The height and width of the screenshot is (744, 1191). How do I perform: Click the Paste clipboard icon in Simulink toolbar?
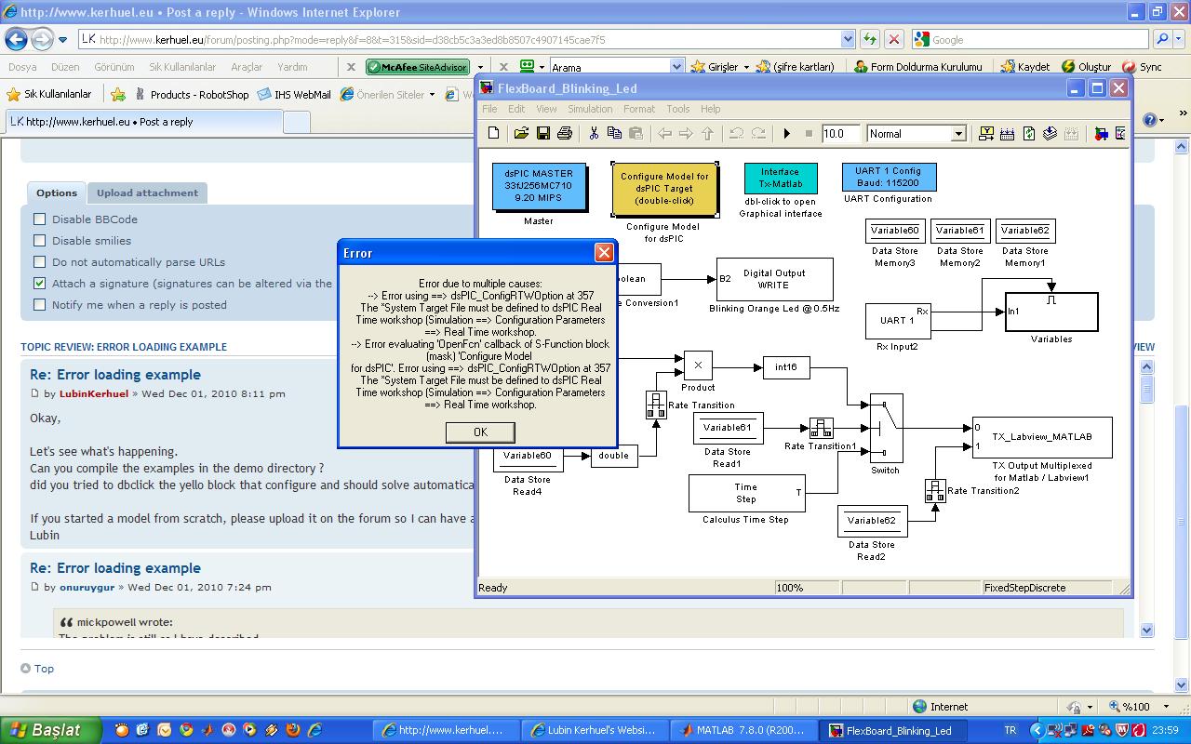click(636, 134)
